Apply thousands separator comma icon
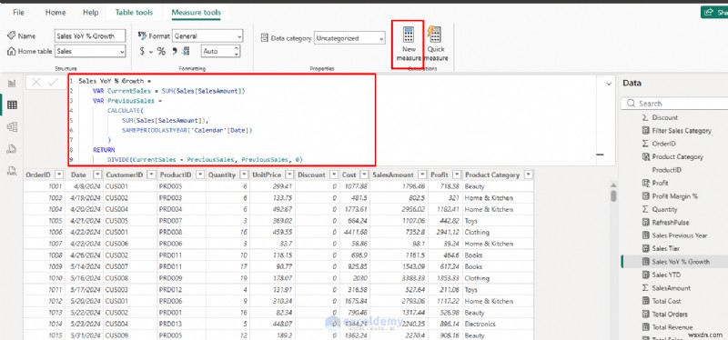728x340 pixels. pyautogui.click(x=175, y=52)
